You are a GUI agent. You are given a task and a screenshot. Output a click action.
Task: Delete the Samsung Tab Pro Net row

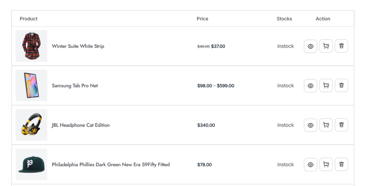[x=342, y=85]
